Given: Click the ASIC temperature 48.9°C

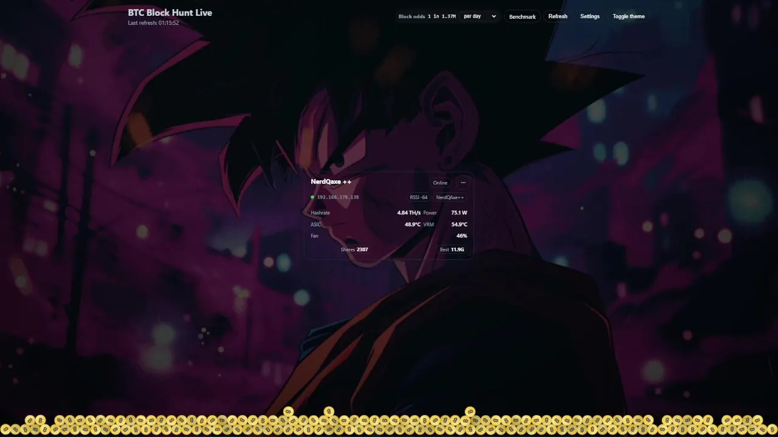Looking at the screenshot, I should 413,225.
